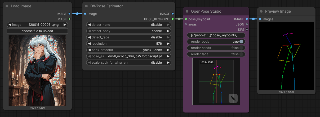Click OpenPose Studio pose_keypoint input socket
The height and width of the screenshot is (117, 320).
(186, 19)
